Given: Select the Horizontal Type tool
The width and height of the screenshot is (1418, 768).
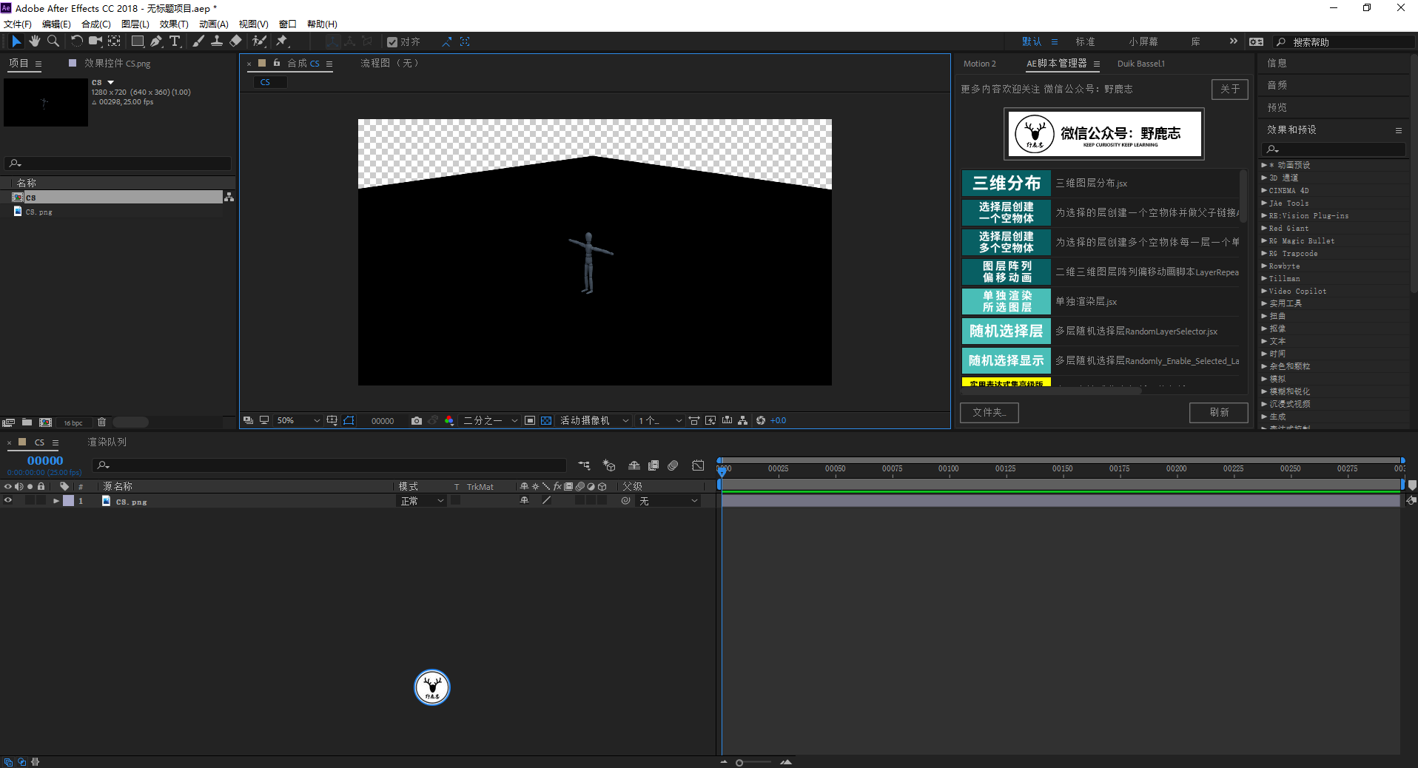Looking at the screenshot, I should tap(175, 41).
